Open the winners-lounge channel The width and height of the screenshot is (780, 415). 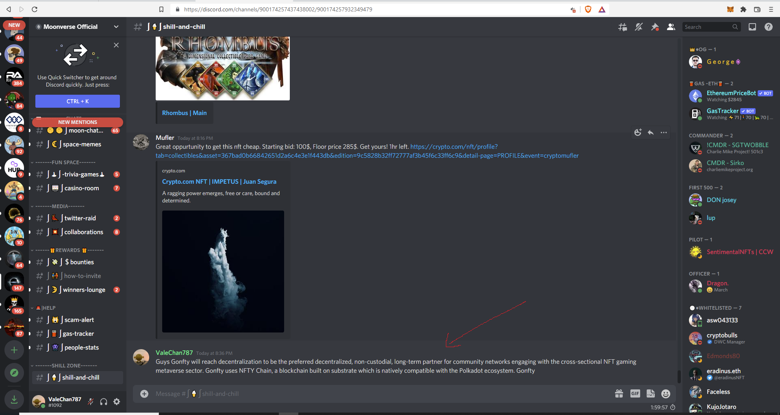[77, 290]
